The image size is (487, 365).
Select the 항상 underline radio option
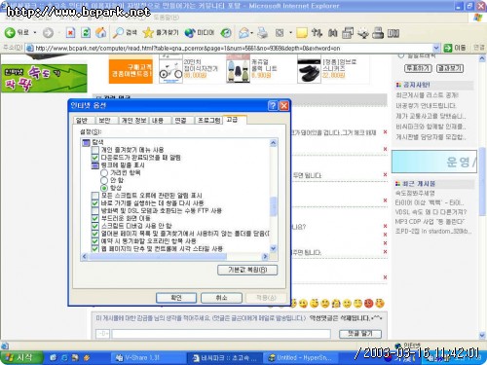tap(104, 188)
